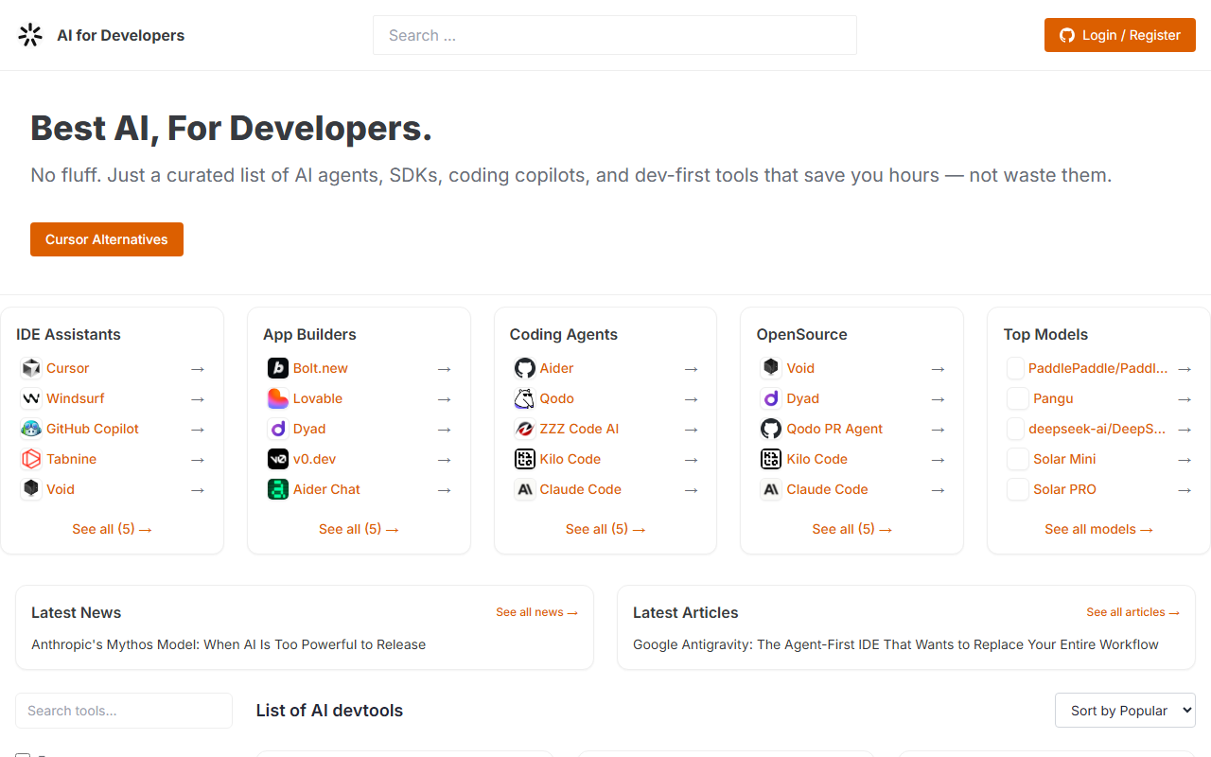Viewport: 1211px width, 757px height.
Task: Click the Aider GitHub icon in Coding Agents
Action: click(525, 368)
